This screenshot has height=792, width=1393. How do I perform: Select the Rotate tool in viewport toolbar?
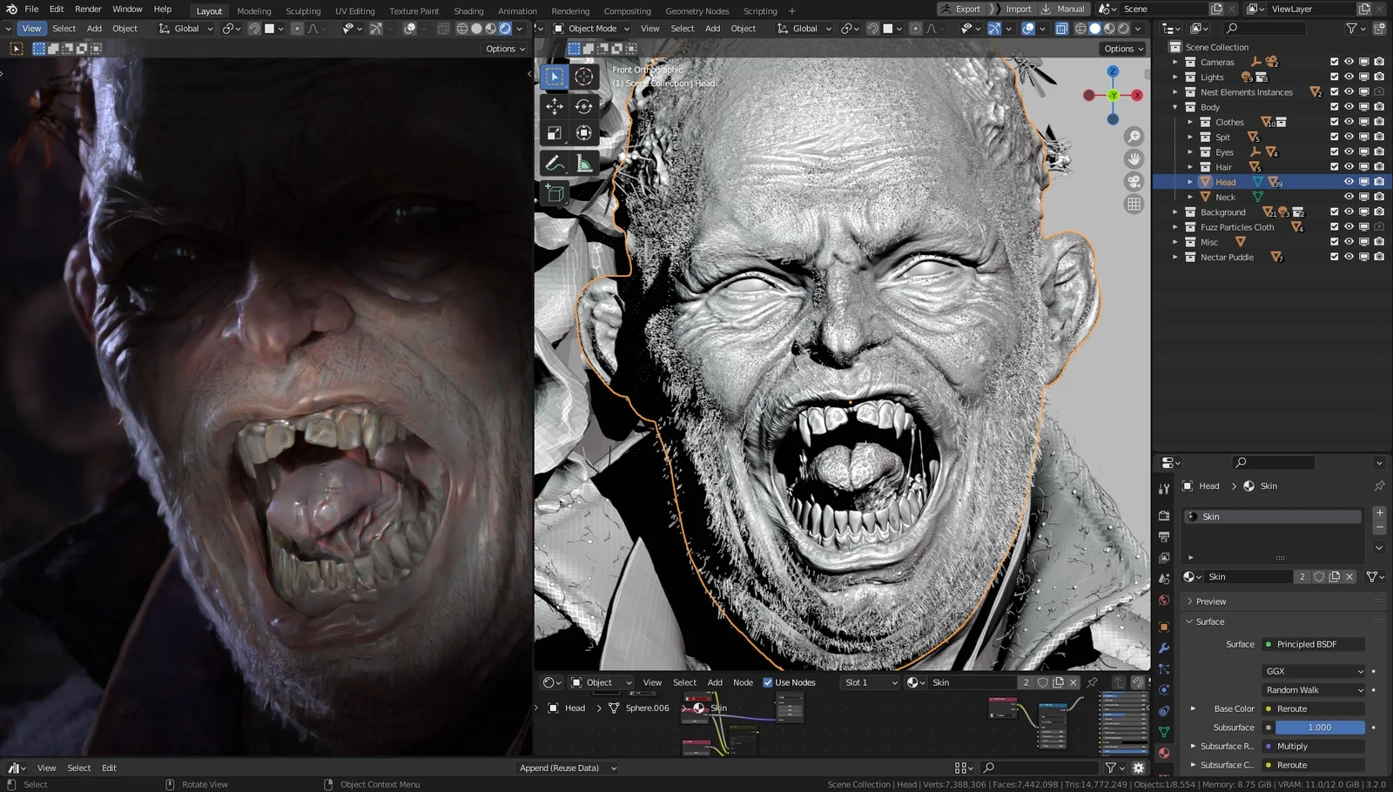click(x=583, y=106)
